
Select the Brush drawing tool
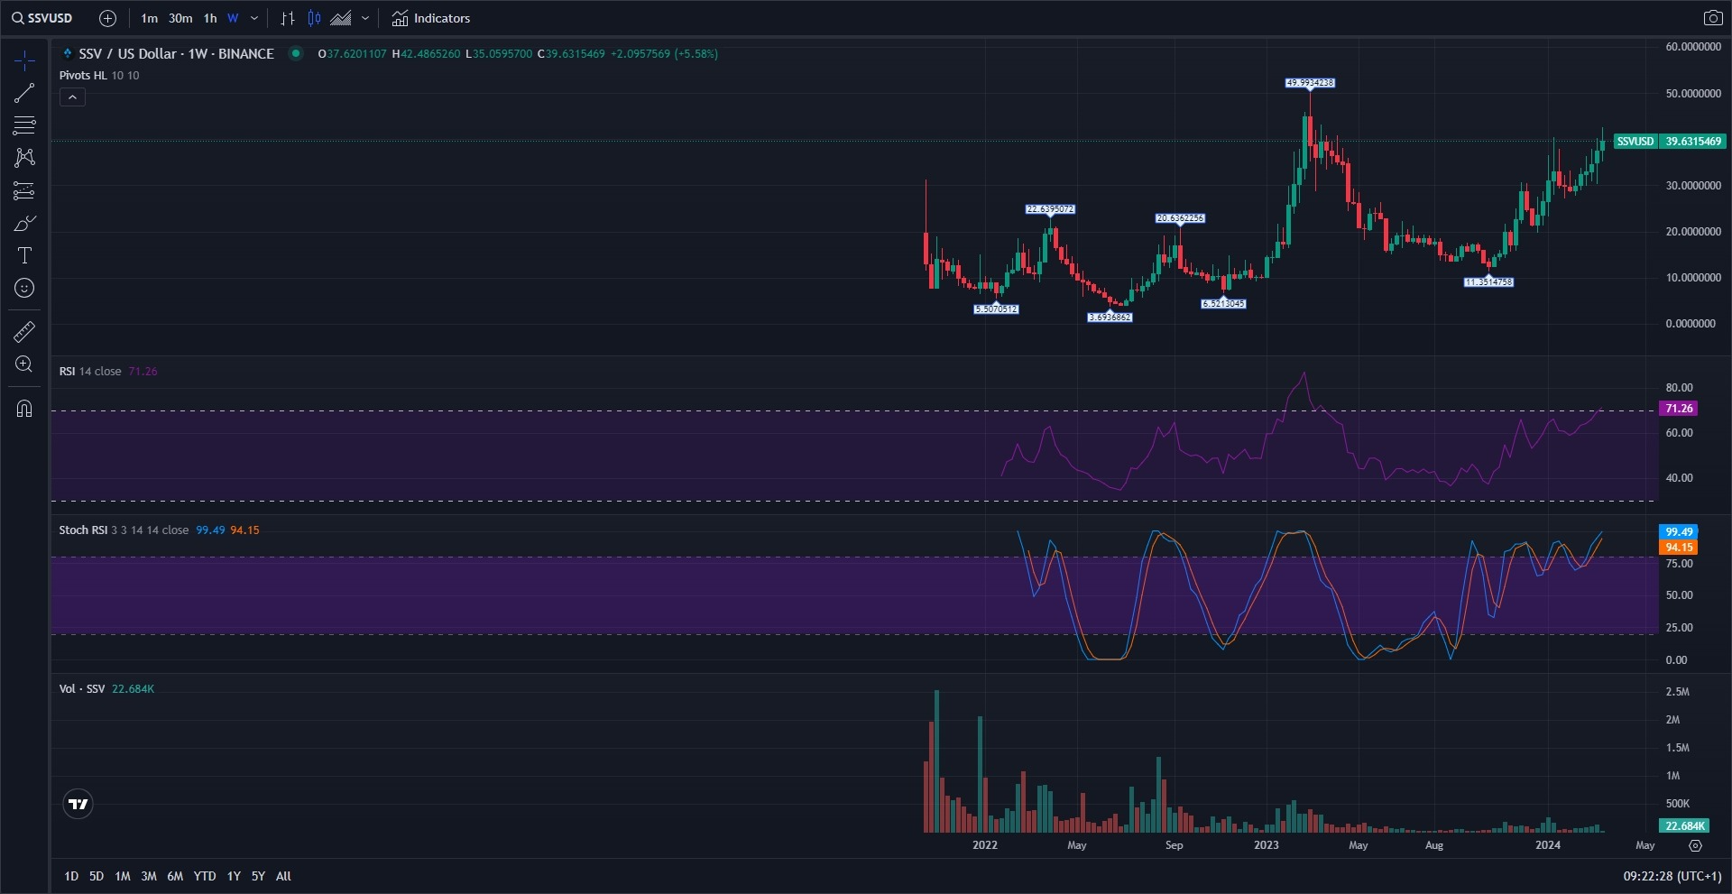pos(24,223)
